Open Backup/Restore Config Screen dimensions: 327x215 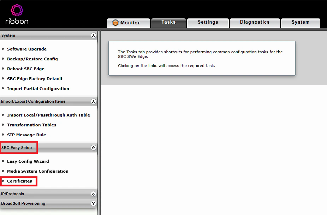[x=32, y=59]
